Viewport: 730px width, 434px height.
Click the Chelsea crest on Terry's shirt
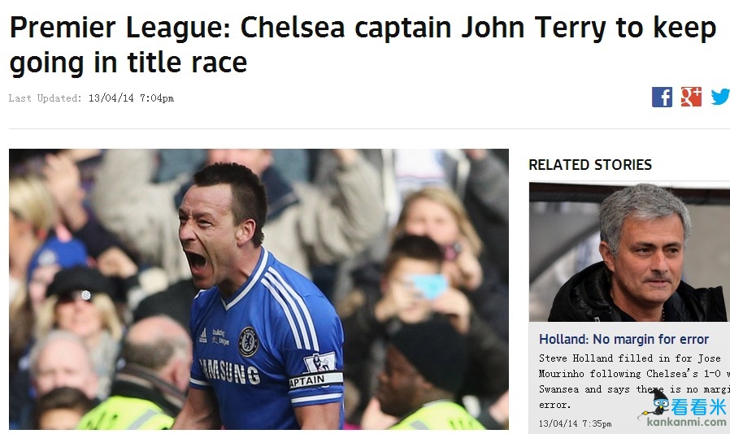pos(248,342)
